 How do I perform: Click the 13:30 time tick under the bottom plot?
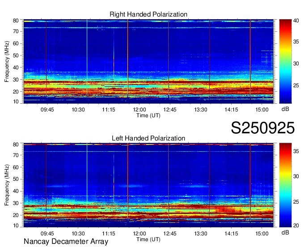[200, 233]
